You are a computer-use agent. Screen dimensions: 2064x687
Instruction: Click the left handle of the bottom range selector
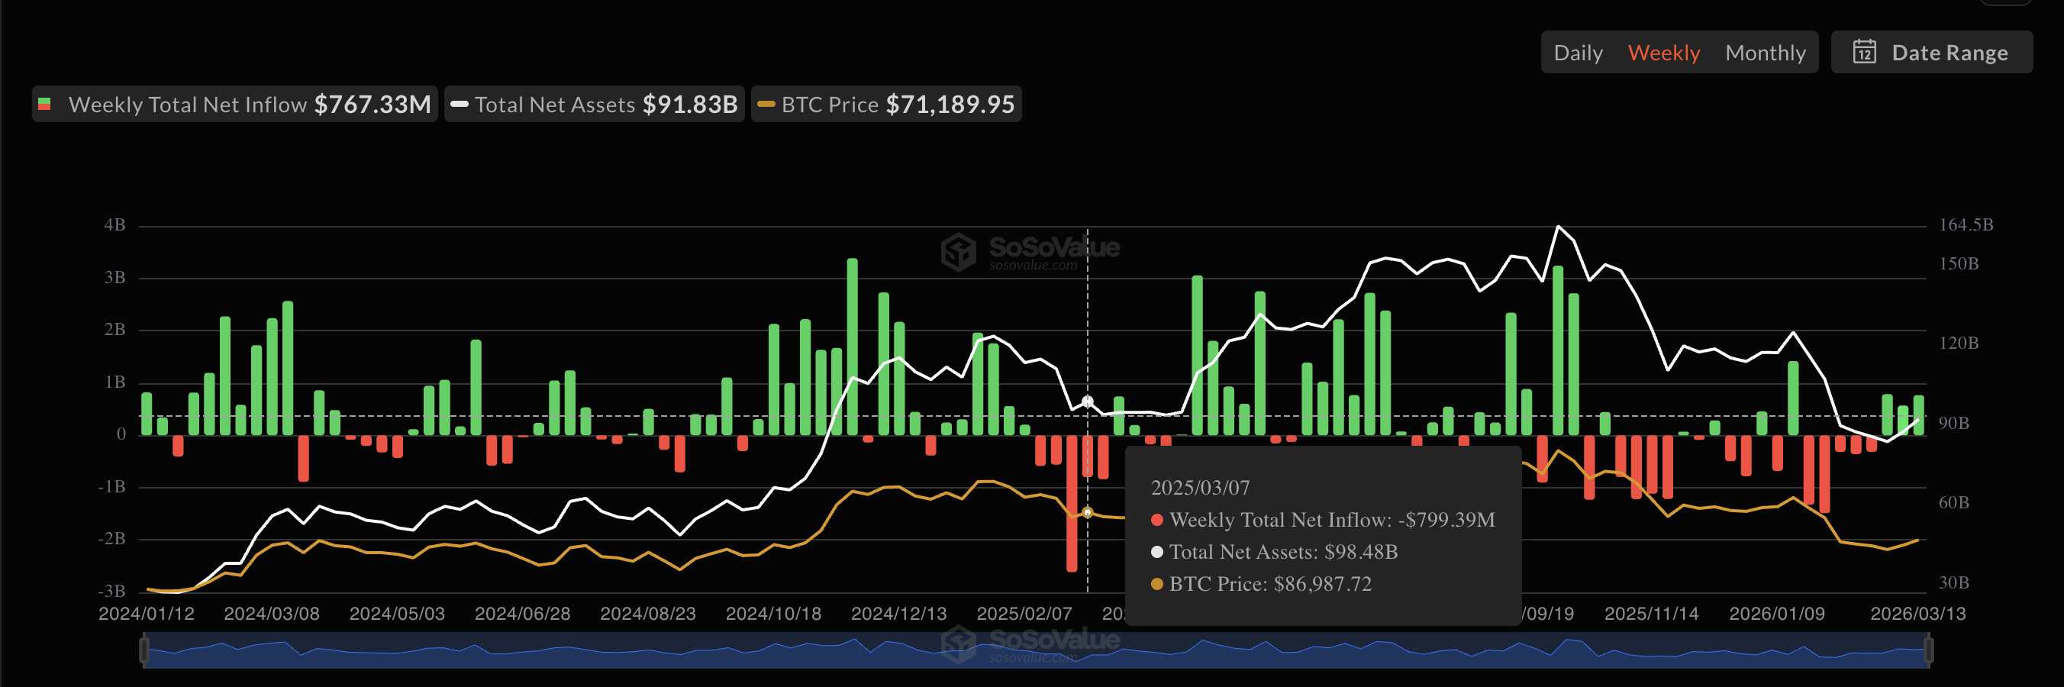pyautogui.click(x=144, y=651)
